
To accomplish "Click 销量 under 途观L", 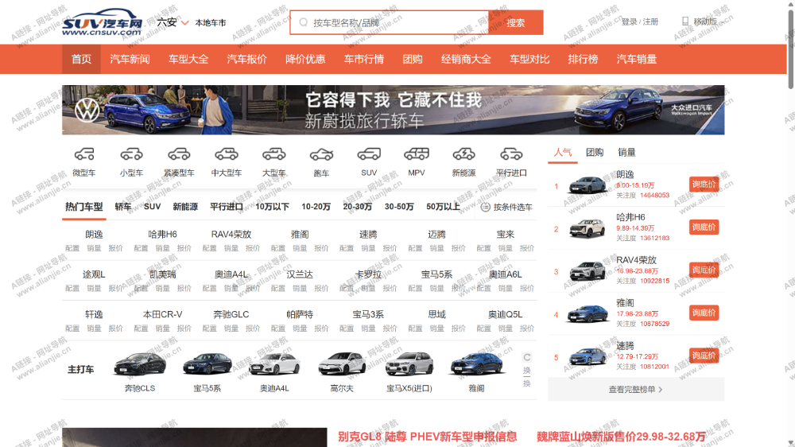I will 94,288.
